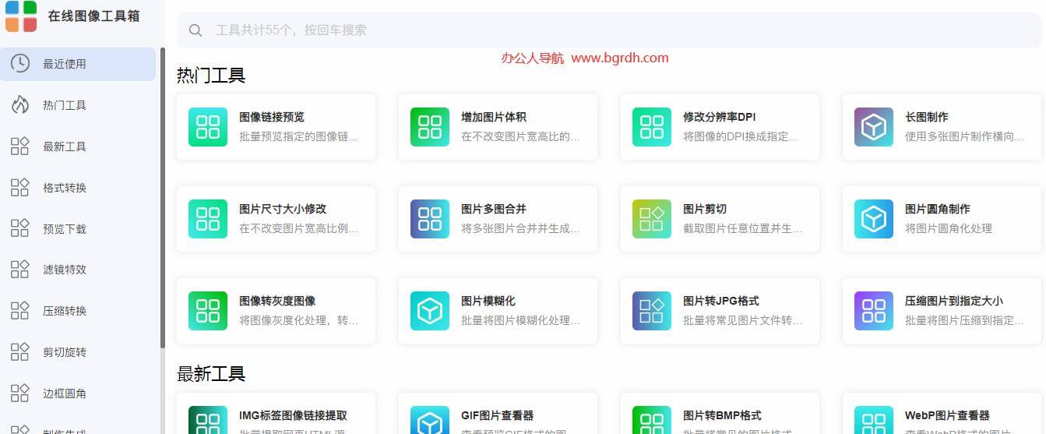
Task: Click the 办公人导航 text
Action: click(533, 58)
